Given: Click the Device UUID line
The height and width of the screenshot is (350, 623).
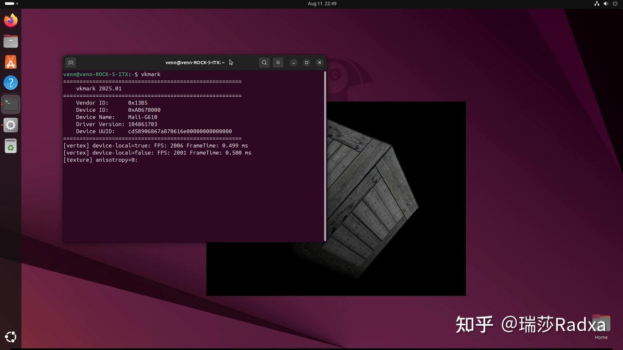Looking at the screenshot, I should pyautogui.click(x=154, y=132).
